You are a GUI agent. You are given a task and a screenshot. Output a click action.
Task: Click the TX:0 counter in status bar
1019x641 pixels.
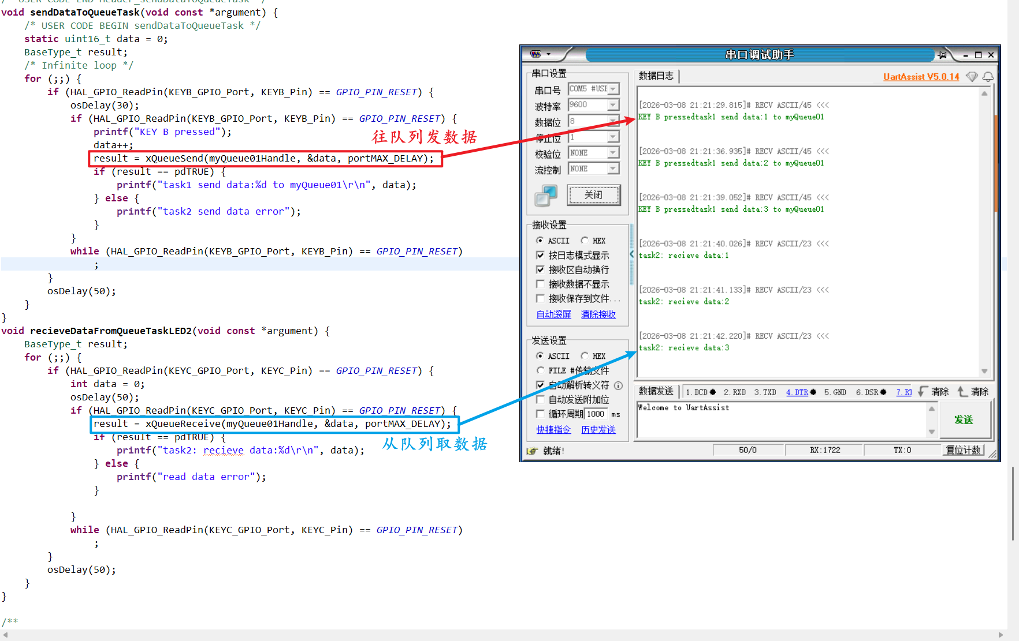pos(902,450)
